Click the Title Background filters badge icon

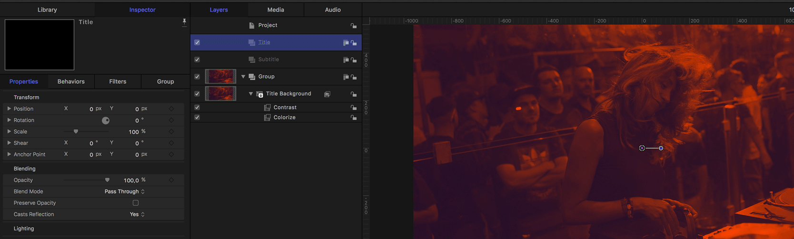(328, 94)
